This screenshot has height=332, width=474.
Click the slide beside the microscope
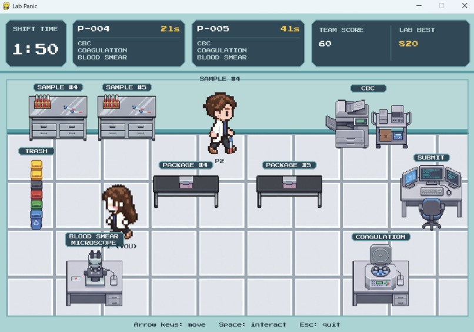click(76, 278)
